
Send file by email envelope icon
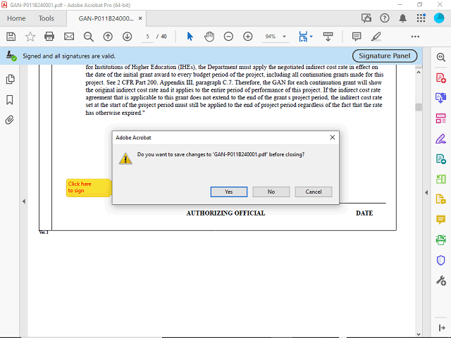point(69,37)
